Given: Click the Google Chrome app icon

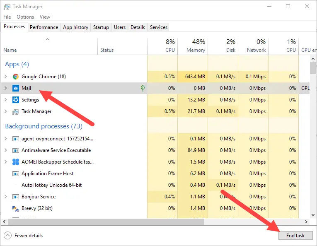Looking at the screenshot, I should pyautogui.click(x=16, y=77).
